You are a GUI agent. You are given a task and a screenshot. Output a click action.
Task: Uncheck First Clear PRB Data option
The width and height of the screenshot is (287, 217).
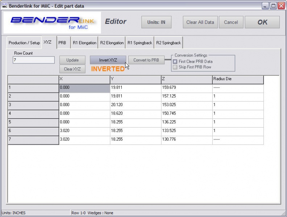click(x=175, y=62)
